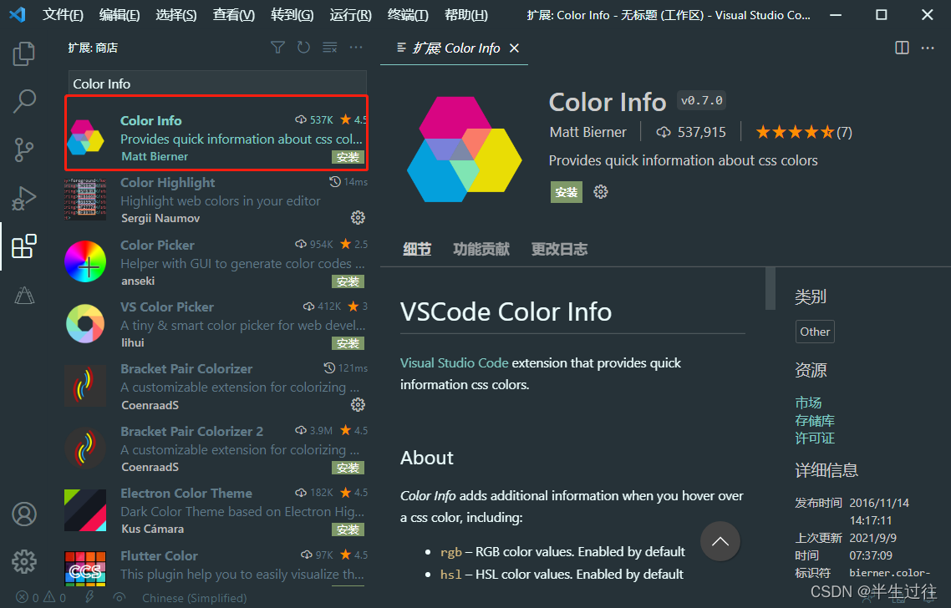Open the Search view in activity bar
The image size is (951, 608).
pos(24,101)
